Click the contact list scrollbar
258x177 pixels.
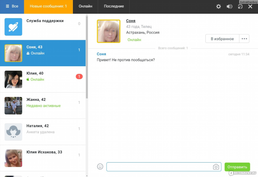tap(87, 57)
